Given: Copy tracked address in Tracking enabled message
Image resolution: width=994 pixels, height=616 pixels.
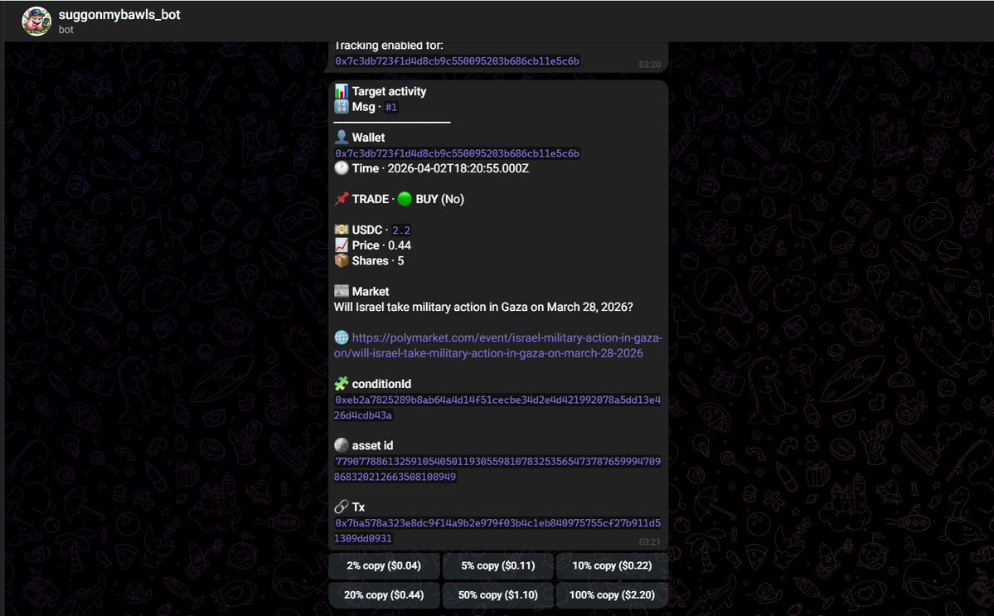Looking at the screenshot, I should (x=457, y=61).
